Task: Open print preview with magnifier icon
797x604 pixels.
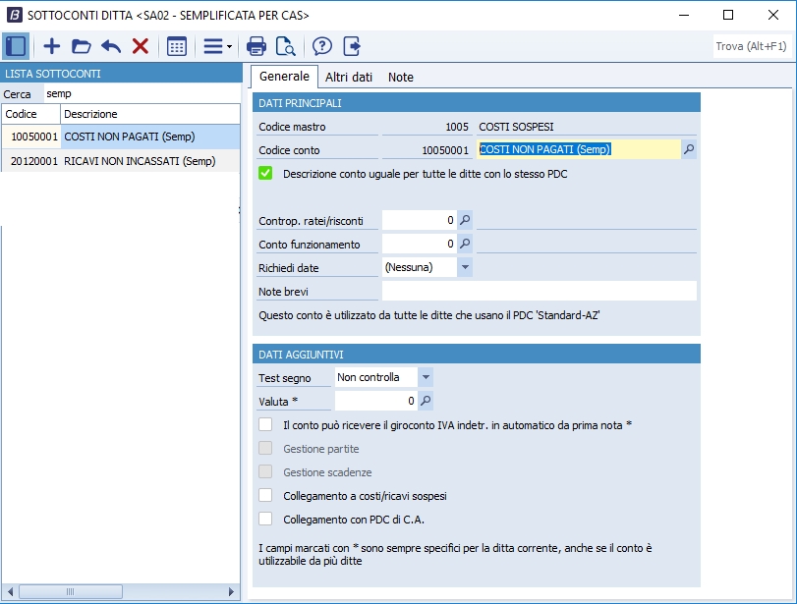Action: 286,46
